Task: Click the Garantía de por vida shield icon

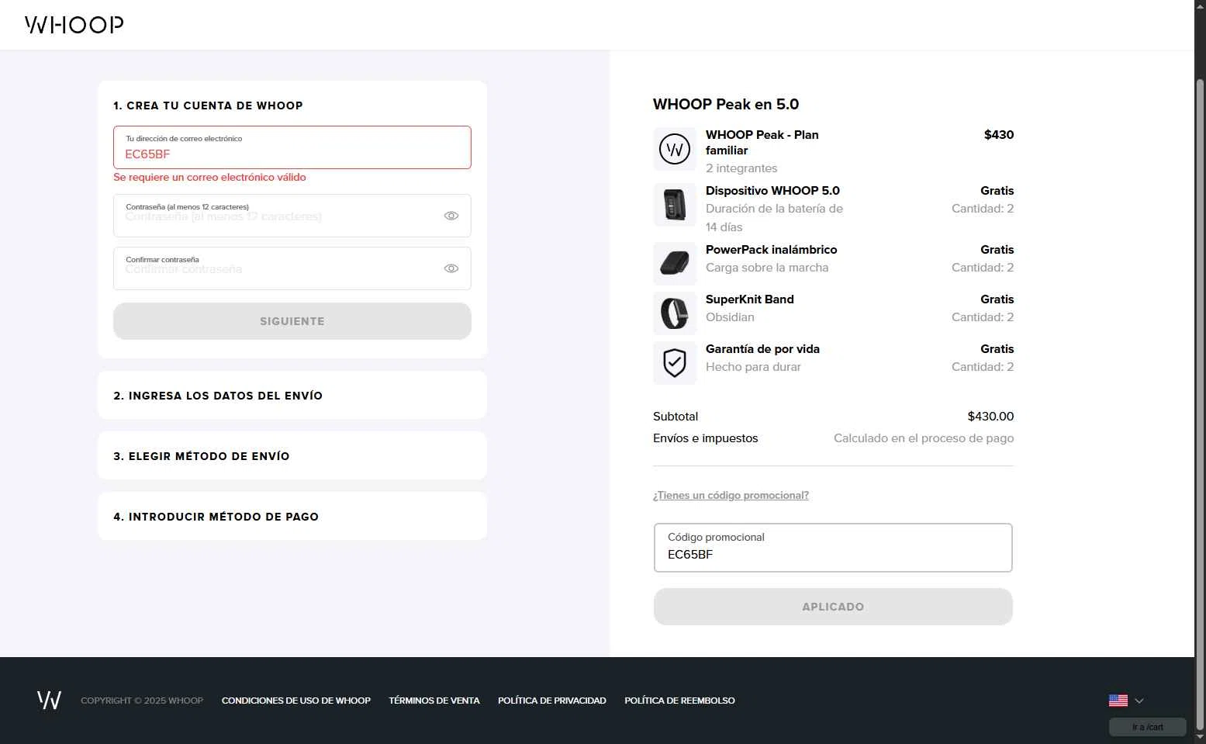Action: tap(675, 363)
